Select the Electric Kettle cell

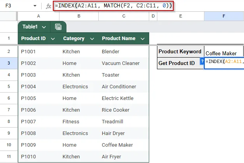tap(124, 98)
